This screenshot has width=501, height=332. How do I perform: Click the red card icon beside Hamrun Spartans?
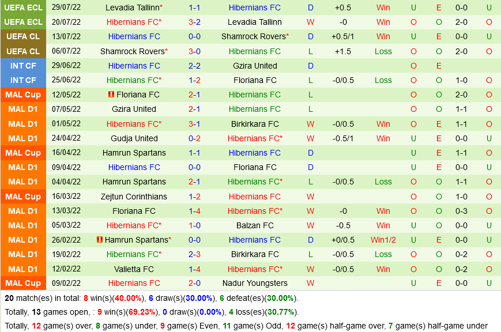[100, 240]
